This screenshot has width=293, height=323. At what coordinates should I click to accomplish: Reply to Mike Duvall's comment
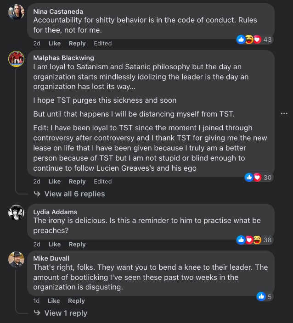76,301
